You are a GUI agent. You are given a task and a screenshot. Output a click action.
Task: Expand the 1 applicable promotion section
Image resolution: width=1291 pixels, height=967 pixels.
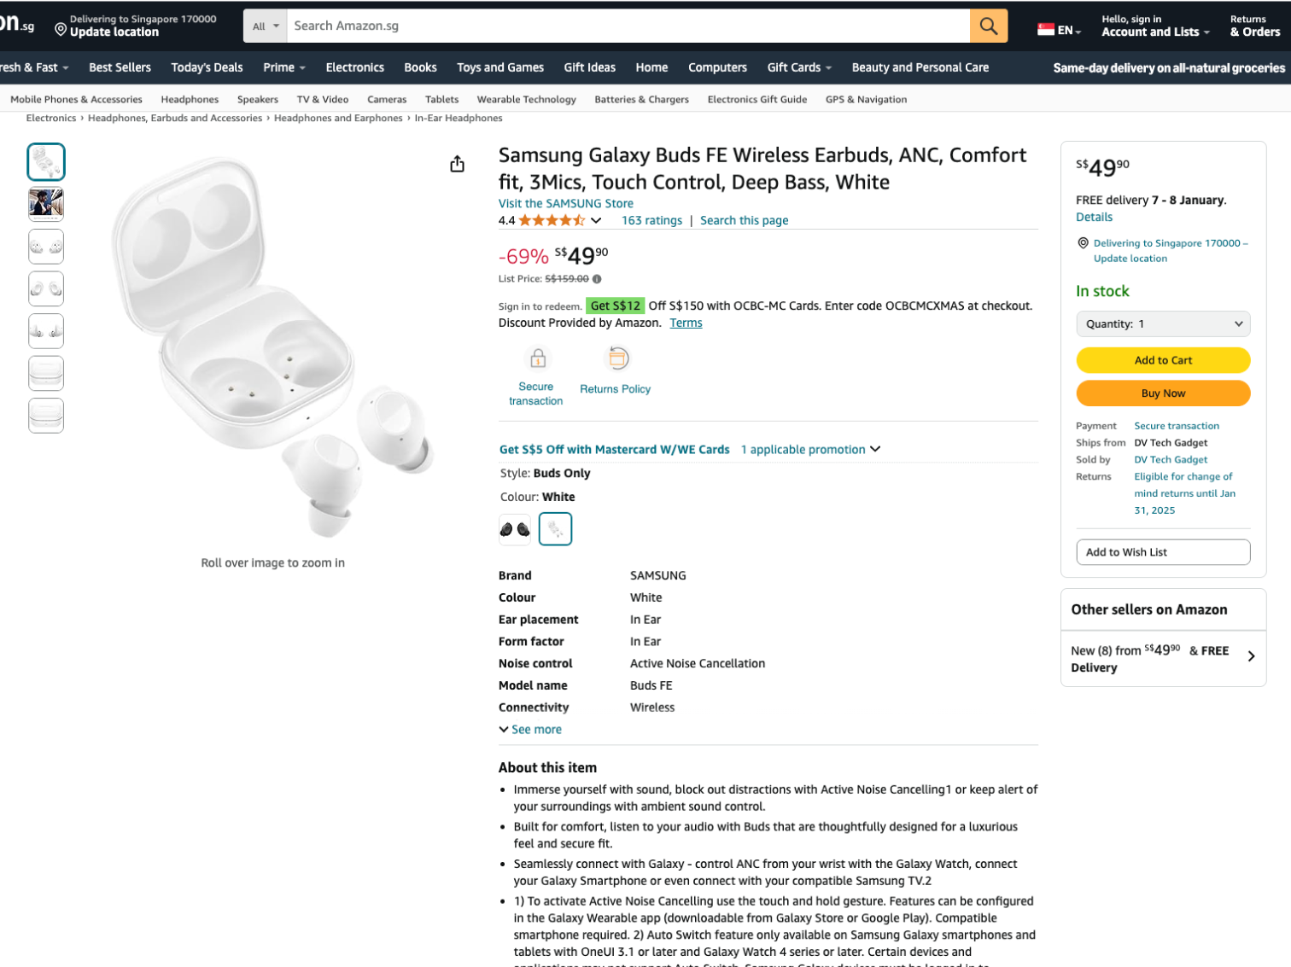pyautogui.click(x=810, y=450)
